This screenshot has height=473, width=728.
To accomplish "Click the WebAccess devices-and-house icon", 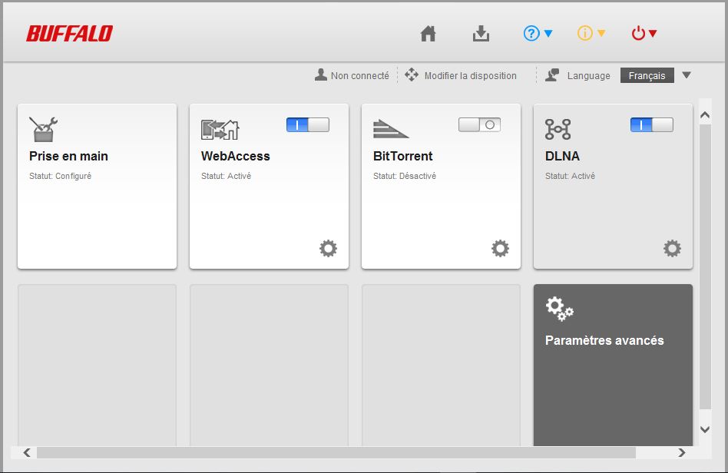I will (x=220, y=130).
